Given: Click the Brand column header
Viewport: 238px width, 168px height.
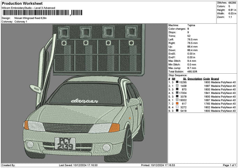Looking at the screenshot, I should click(x=215, y=78).
